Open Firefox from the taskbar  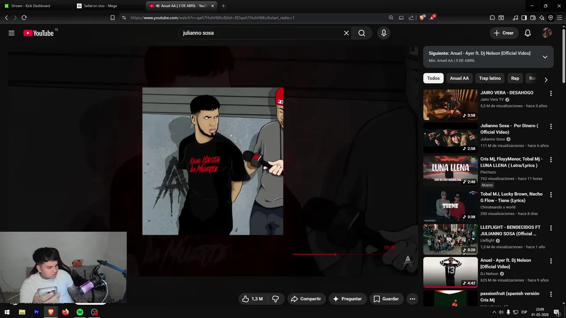click(x=65, y=312)
